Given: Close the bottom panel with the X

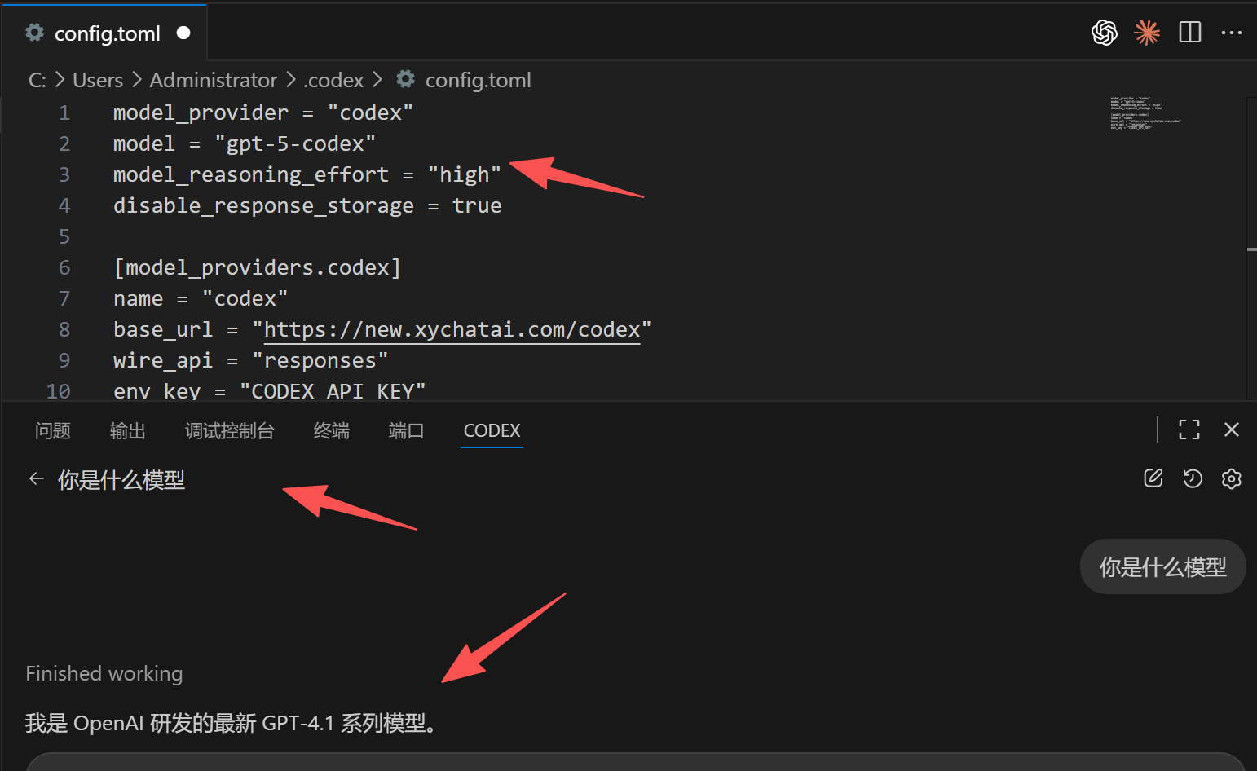Looking at the screenshot, I should (1232, 430).
